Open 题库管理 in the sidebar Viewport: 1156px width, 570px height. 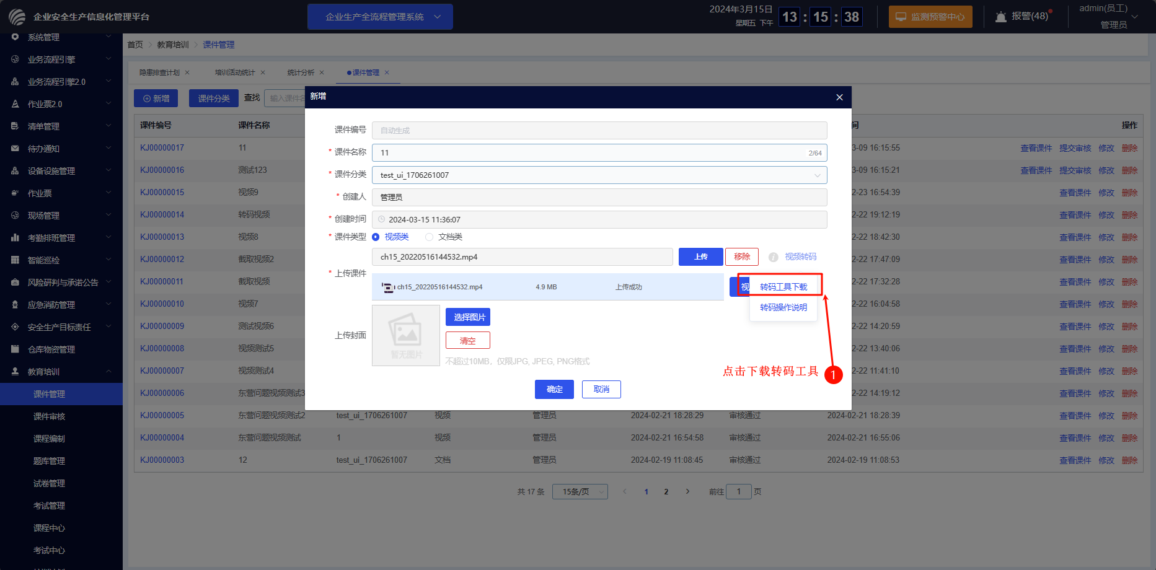click(x=49, y=461)
